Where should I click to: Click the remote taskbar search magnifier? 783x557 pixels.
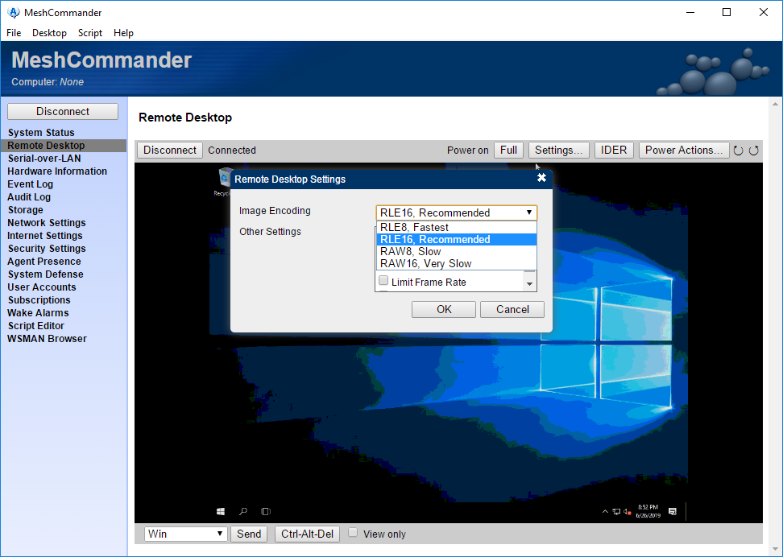click(243, 511)
